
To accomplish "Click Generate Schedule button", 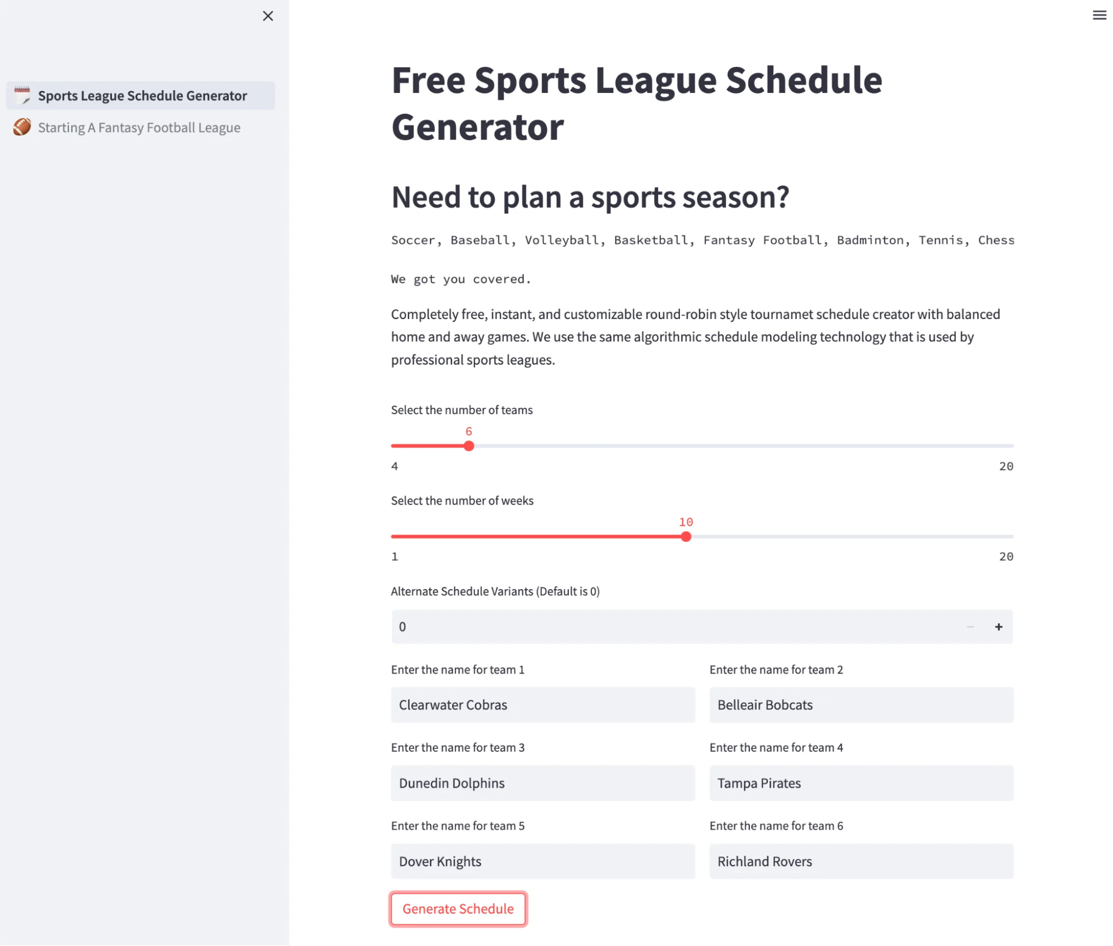I will tap(458, 909).
